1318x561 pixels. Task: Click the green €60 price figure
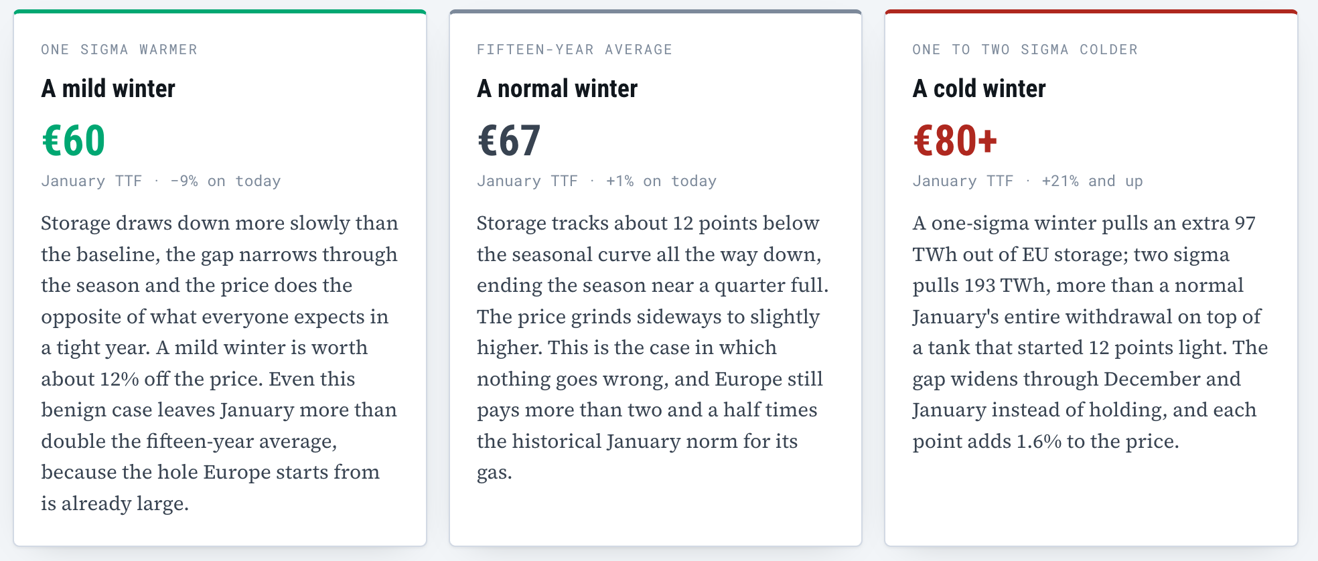[x=74, y=141]
